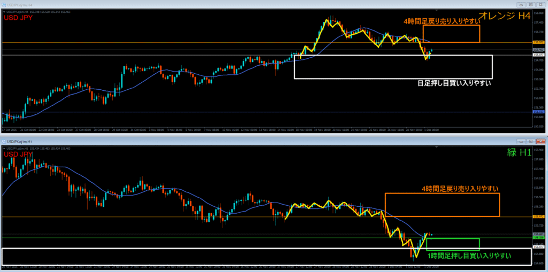Click the red 'USD JPY' label in H1 chart
Viewport: 548px width, 272px height.
click(18, 153)
